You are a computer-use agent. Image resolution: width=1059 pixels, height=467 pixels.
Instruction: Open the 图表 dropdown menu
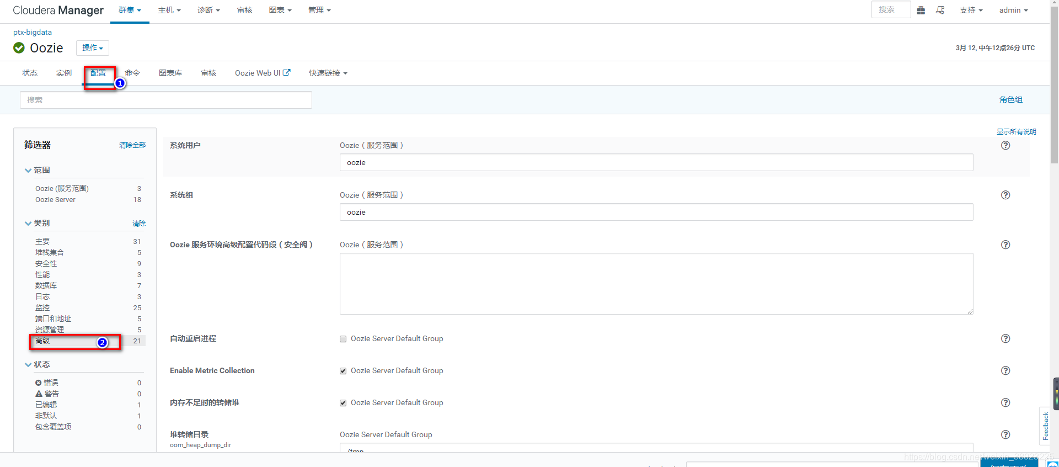coord(280,10)
